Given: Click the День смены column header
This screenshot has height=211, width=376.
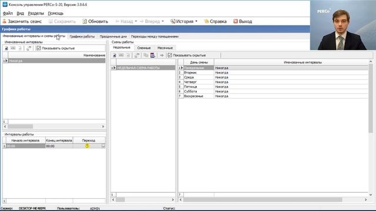Looking at the screenshot, I should pyautogui.click(x=199, y=62).
